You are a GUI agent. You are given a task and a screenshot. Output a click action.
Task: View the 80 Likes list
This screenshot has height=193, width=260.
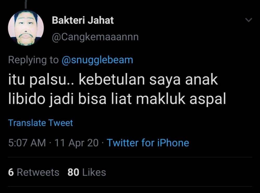point(87,172)
